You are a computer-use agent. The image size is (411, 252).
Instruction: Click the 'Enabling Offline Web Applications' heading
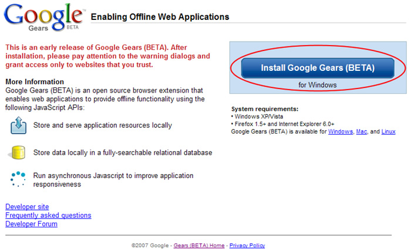point(160,17)
